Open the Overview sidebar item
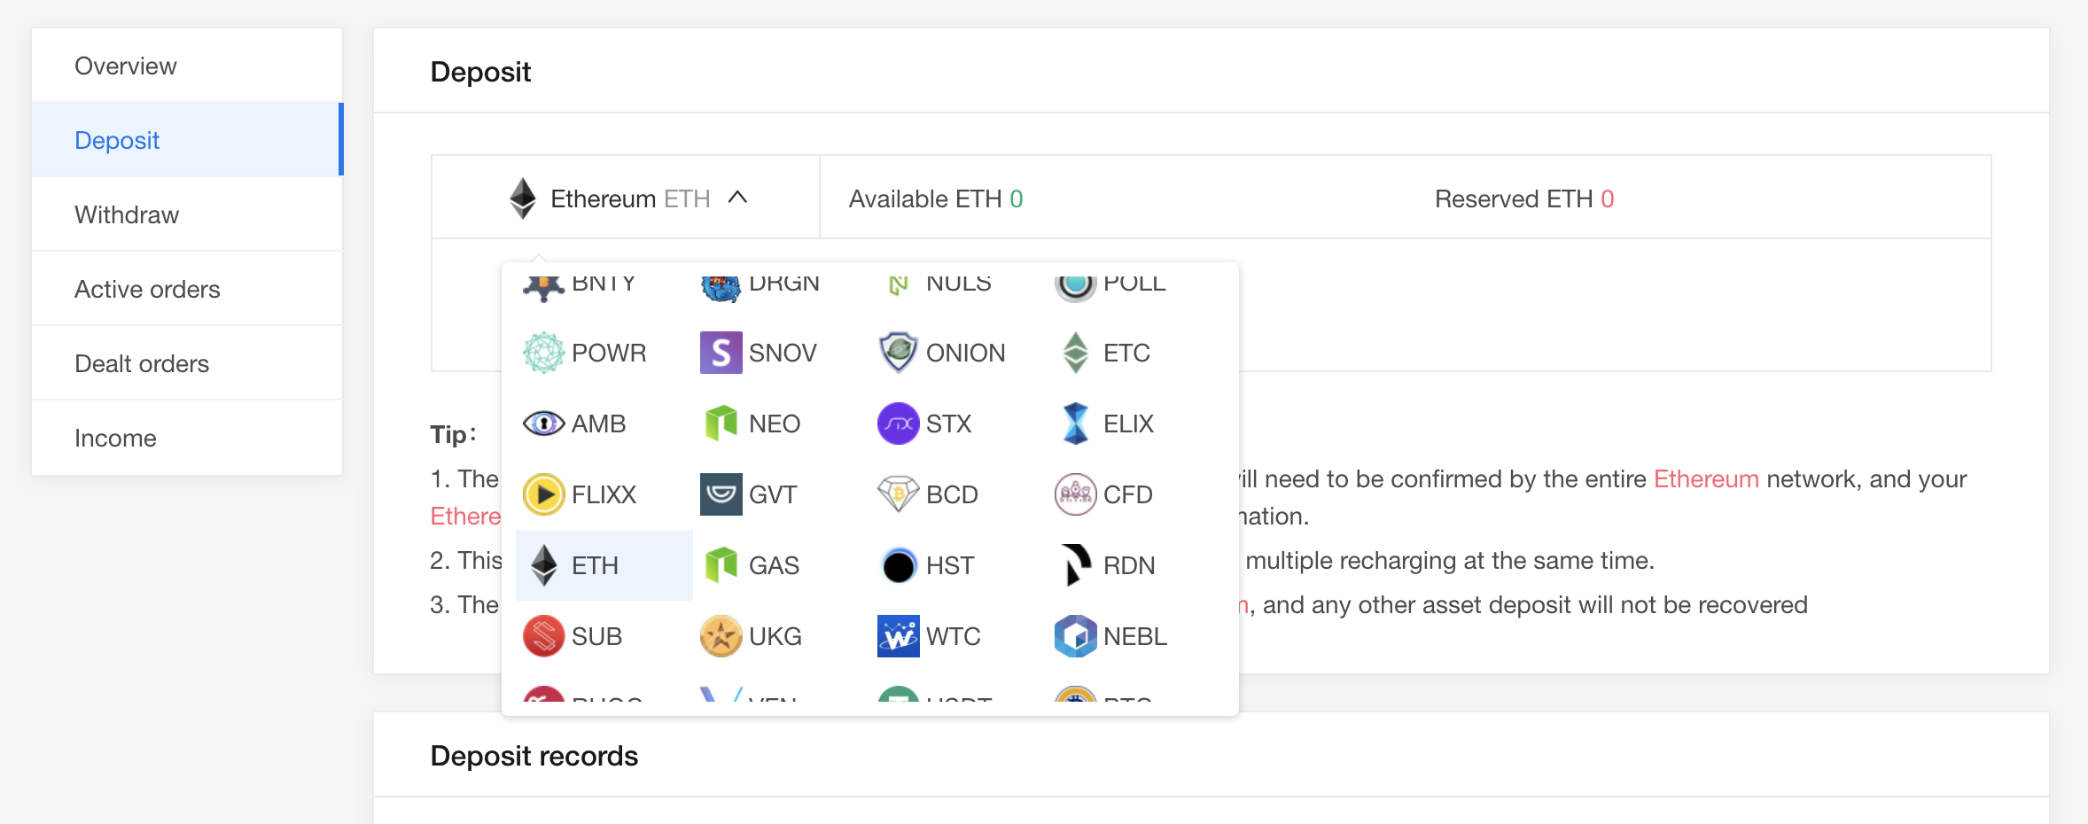Screen dimensions: 2088x824 [125, 66]
